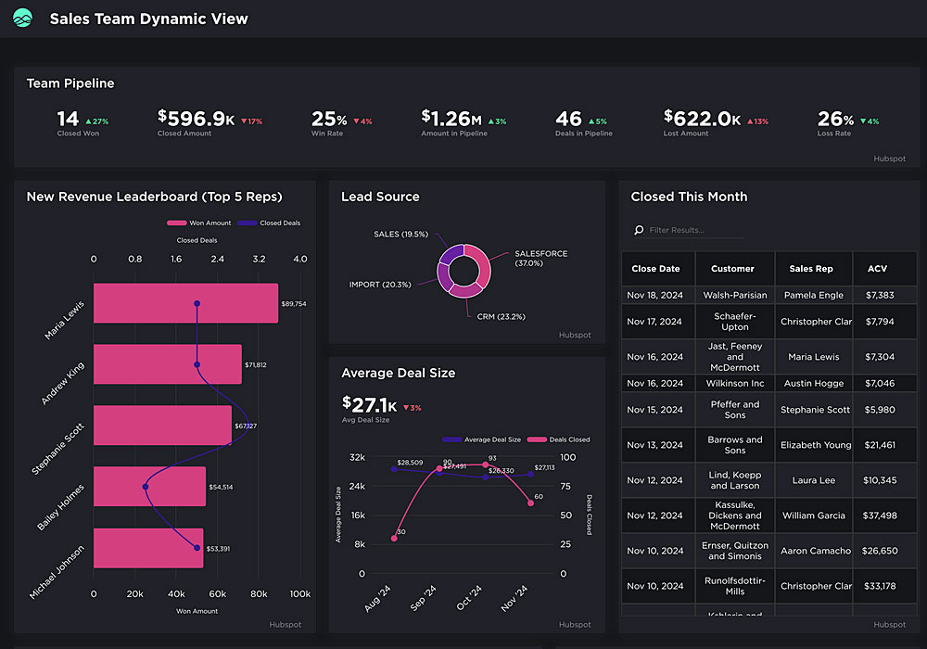Image resolution: width=927 pixels, height=649 pixels.
Task: Open the Sales Team Dynamic View title
Action: coord(148,19)
